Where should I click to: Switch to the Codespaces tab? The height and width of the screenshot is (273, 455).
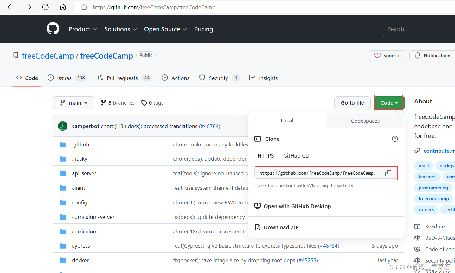pos(365,121)
